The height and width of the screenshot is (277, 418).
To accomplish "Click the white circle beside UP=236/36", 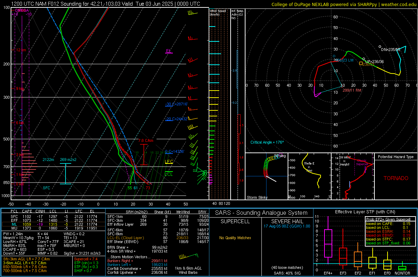I will point(364,59).
